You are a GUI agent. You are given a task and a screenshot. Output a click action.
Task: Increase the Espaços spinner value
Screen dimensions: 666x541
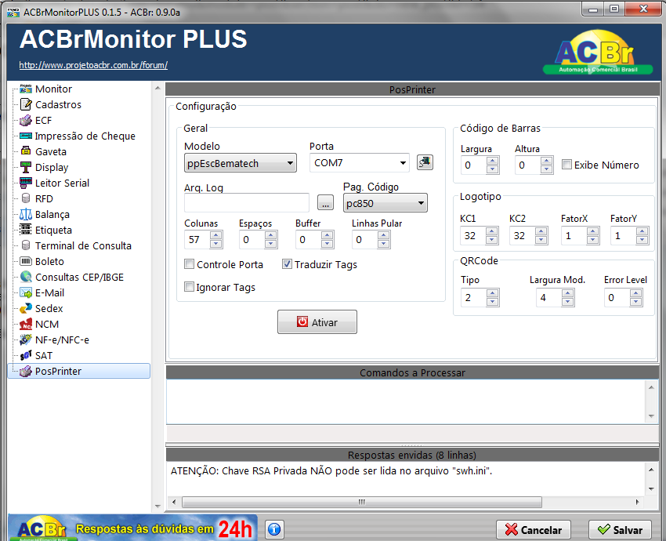pos(270,235)
